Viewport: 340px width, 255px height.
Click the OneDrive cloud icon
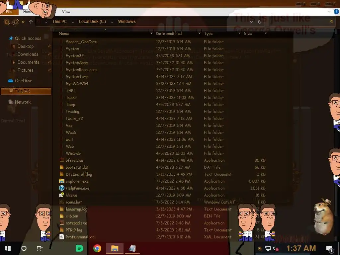[x=11, y=81]
